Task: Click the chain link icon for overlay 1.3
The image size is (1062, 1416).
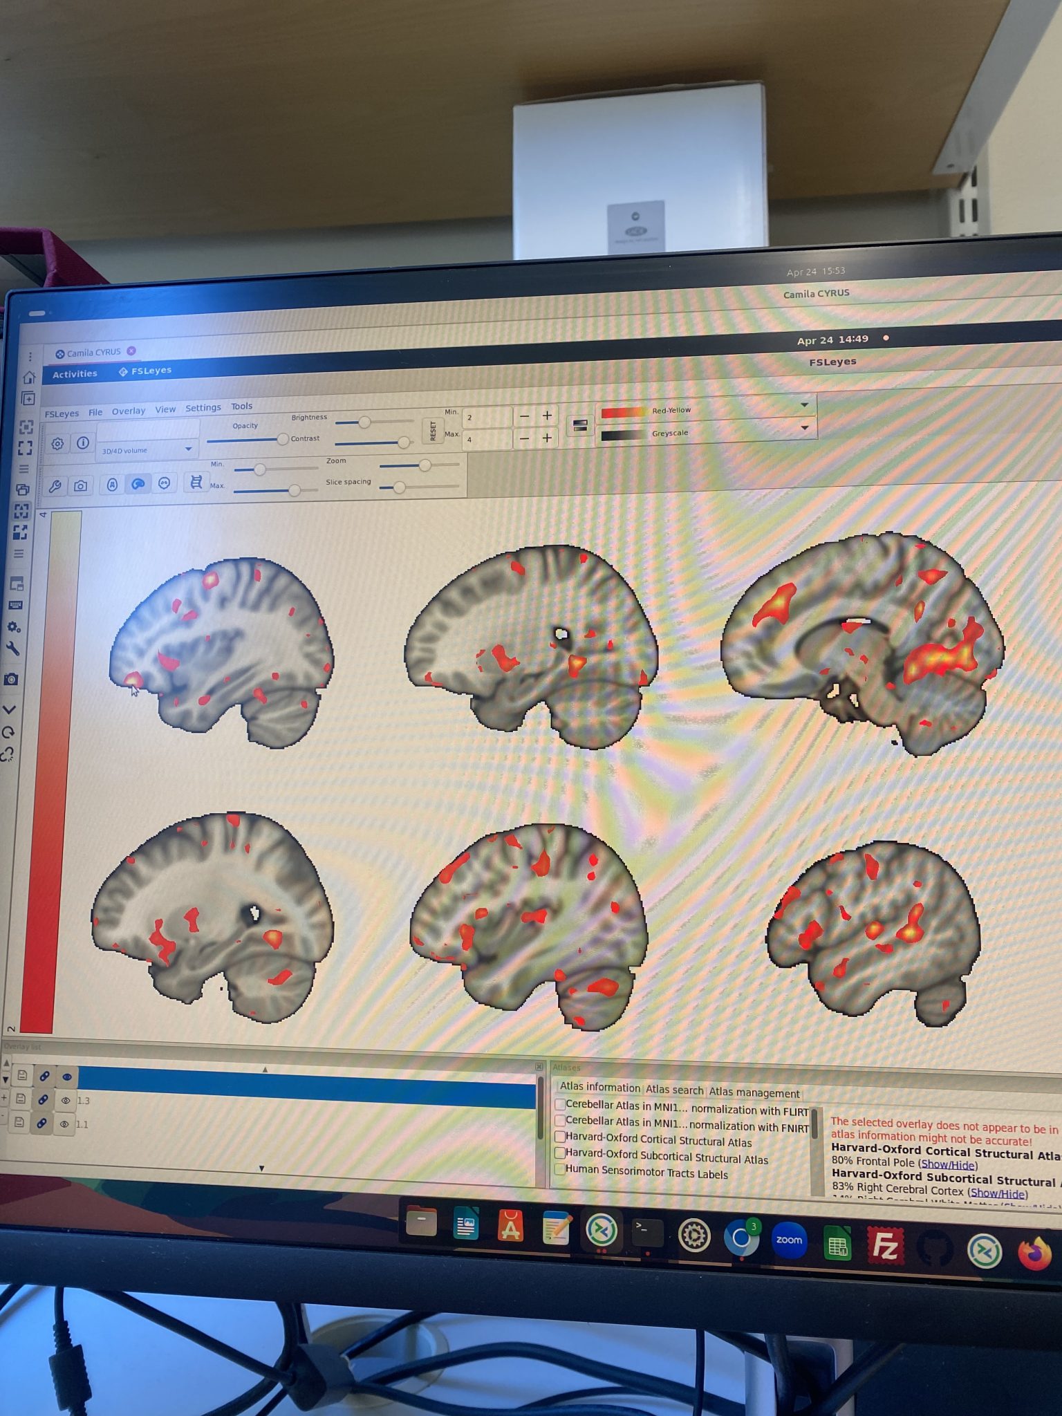Action: pos(43,1099)
